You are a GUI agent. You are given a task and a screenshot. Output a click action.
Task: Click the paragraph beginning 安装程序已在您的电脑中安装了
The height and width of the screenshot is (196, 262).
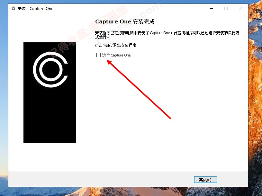(167, 35)
